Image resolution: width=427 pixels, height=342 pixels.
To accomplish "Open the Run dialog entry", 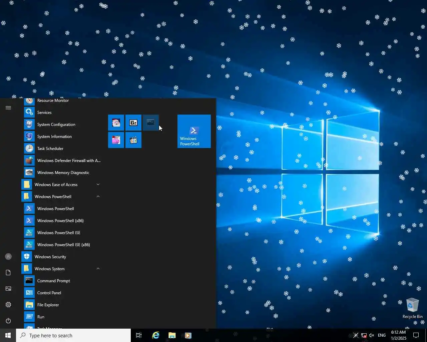I will [62, 317].
